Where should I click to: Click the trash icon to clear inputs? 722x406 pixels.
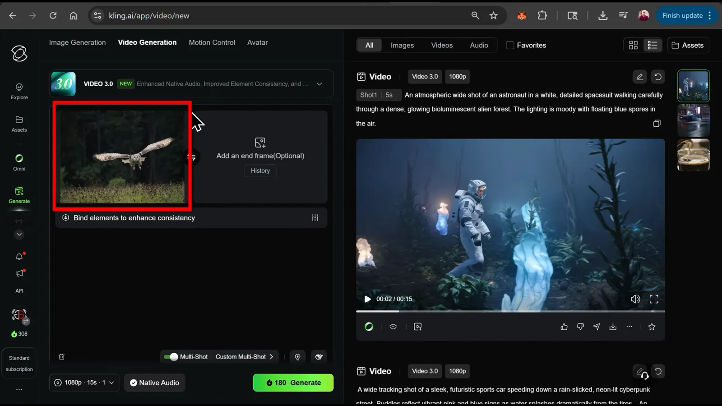(x=62, y=356)
